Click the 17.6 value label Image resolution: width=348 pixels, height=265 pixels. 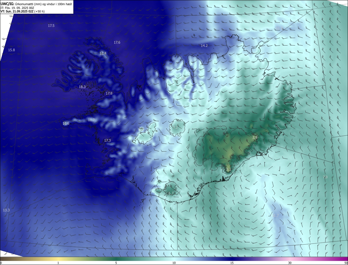click(117, 43)
